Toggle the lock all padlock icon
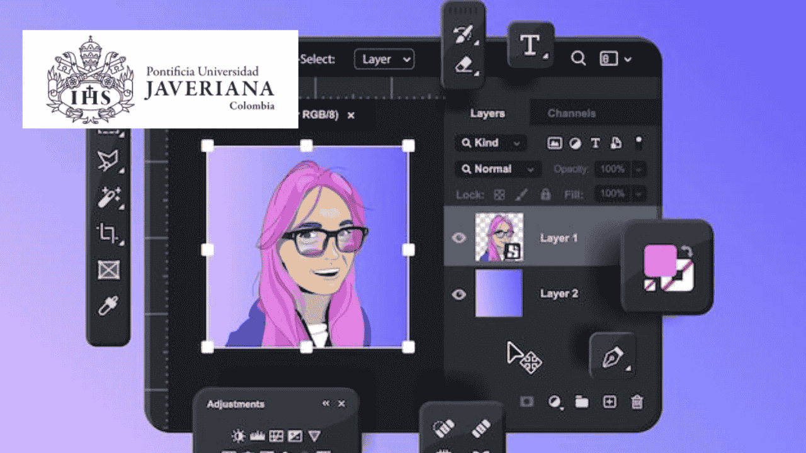The width and height of the screenshot is (806, 453). (545, 194)
